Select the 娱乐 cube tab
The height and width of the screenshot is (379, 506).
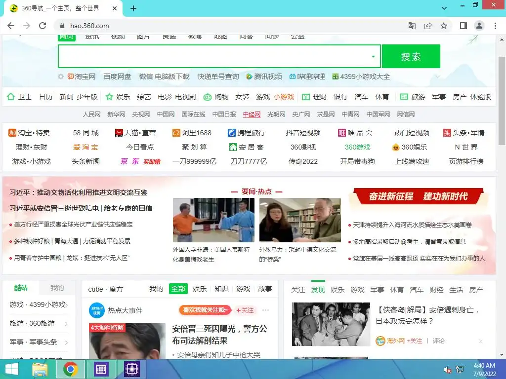[x=200, y=289]
